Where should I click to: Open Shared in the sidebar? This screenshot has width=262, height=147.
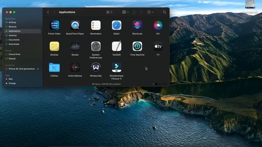point(23,59)
